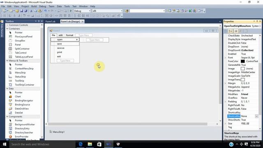Click the New Project toolbar icon
This screenshot has height=148, width=263.
point(5,11)
